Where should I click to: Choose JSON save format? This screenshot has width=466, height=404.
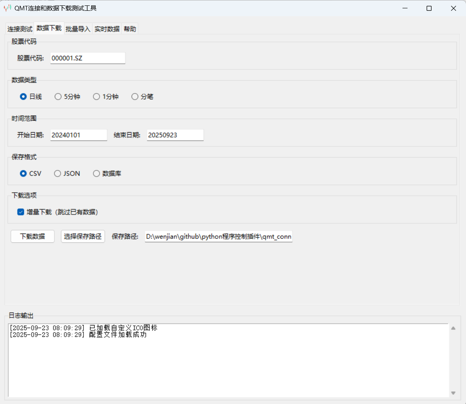click(58, 174)
